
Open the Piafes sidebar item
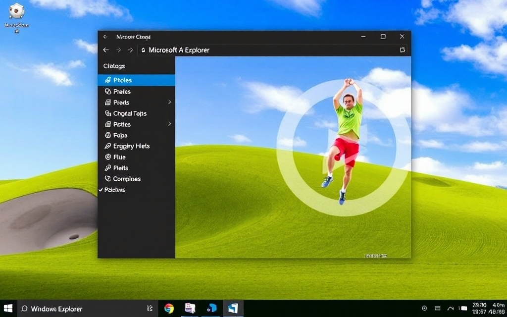(137, 92)
